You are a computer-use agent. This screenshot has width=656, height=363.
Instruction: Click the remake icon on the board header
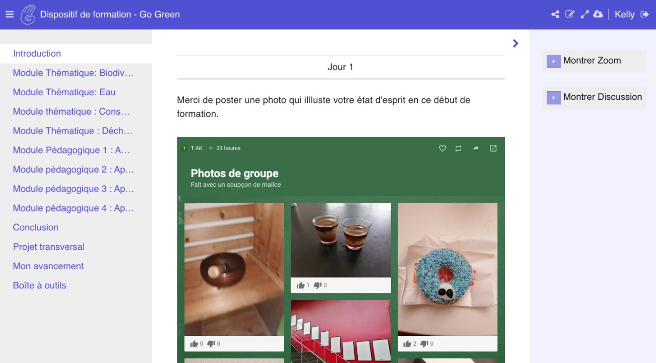(x=458, y=148)
